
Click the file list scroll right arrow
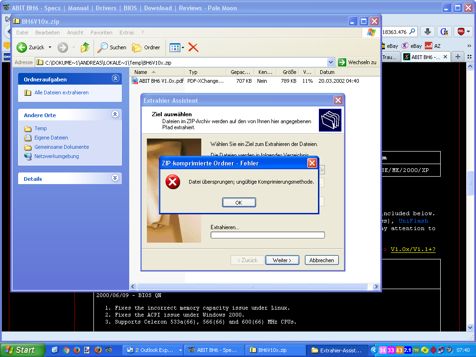pyautogui.click(x=376, y=286)
